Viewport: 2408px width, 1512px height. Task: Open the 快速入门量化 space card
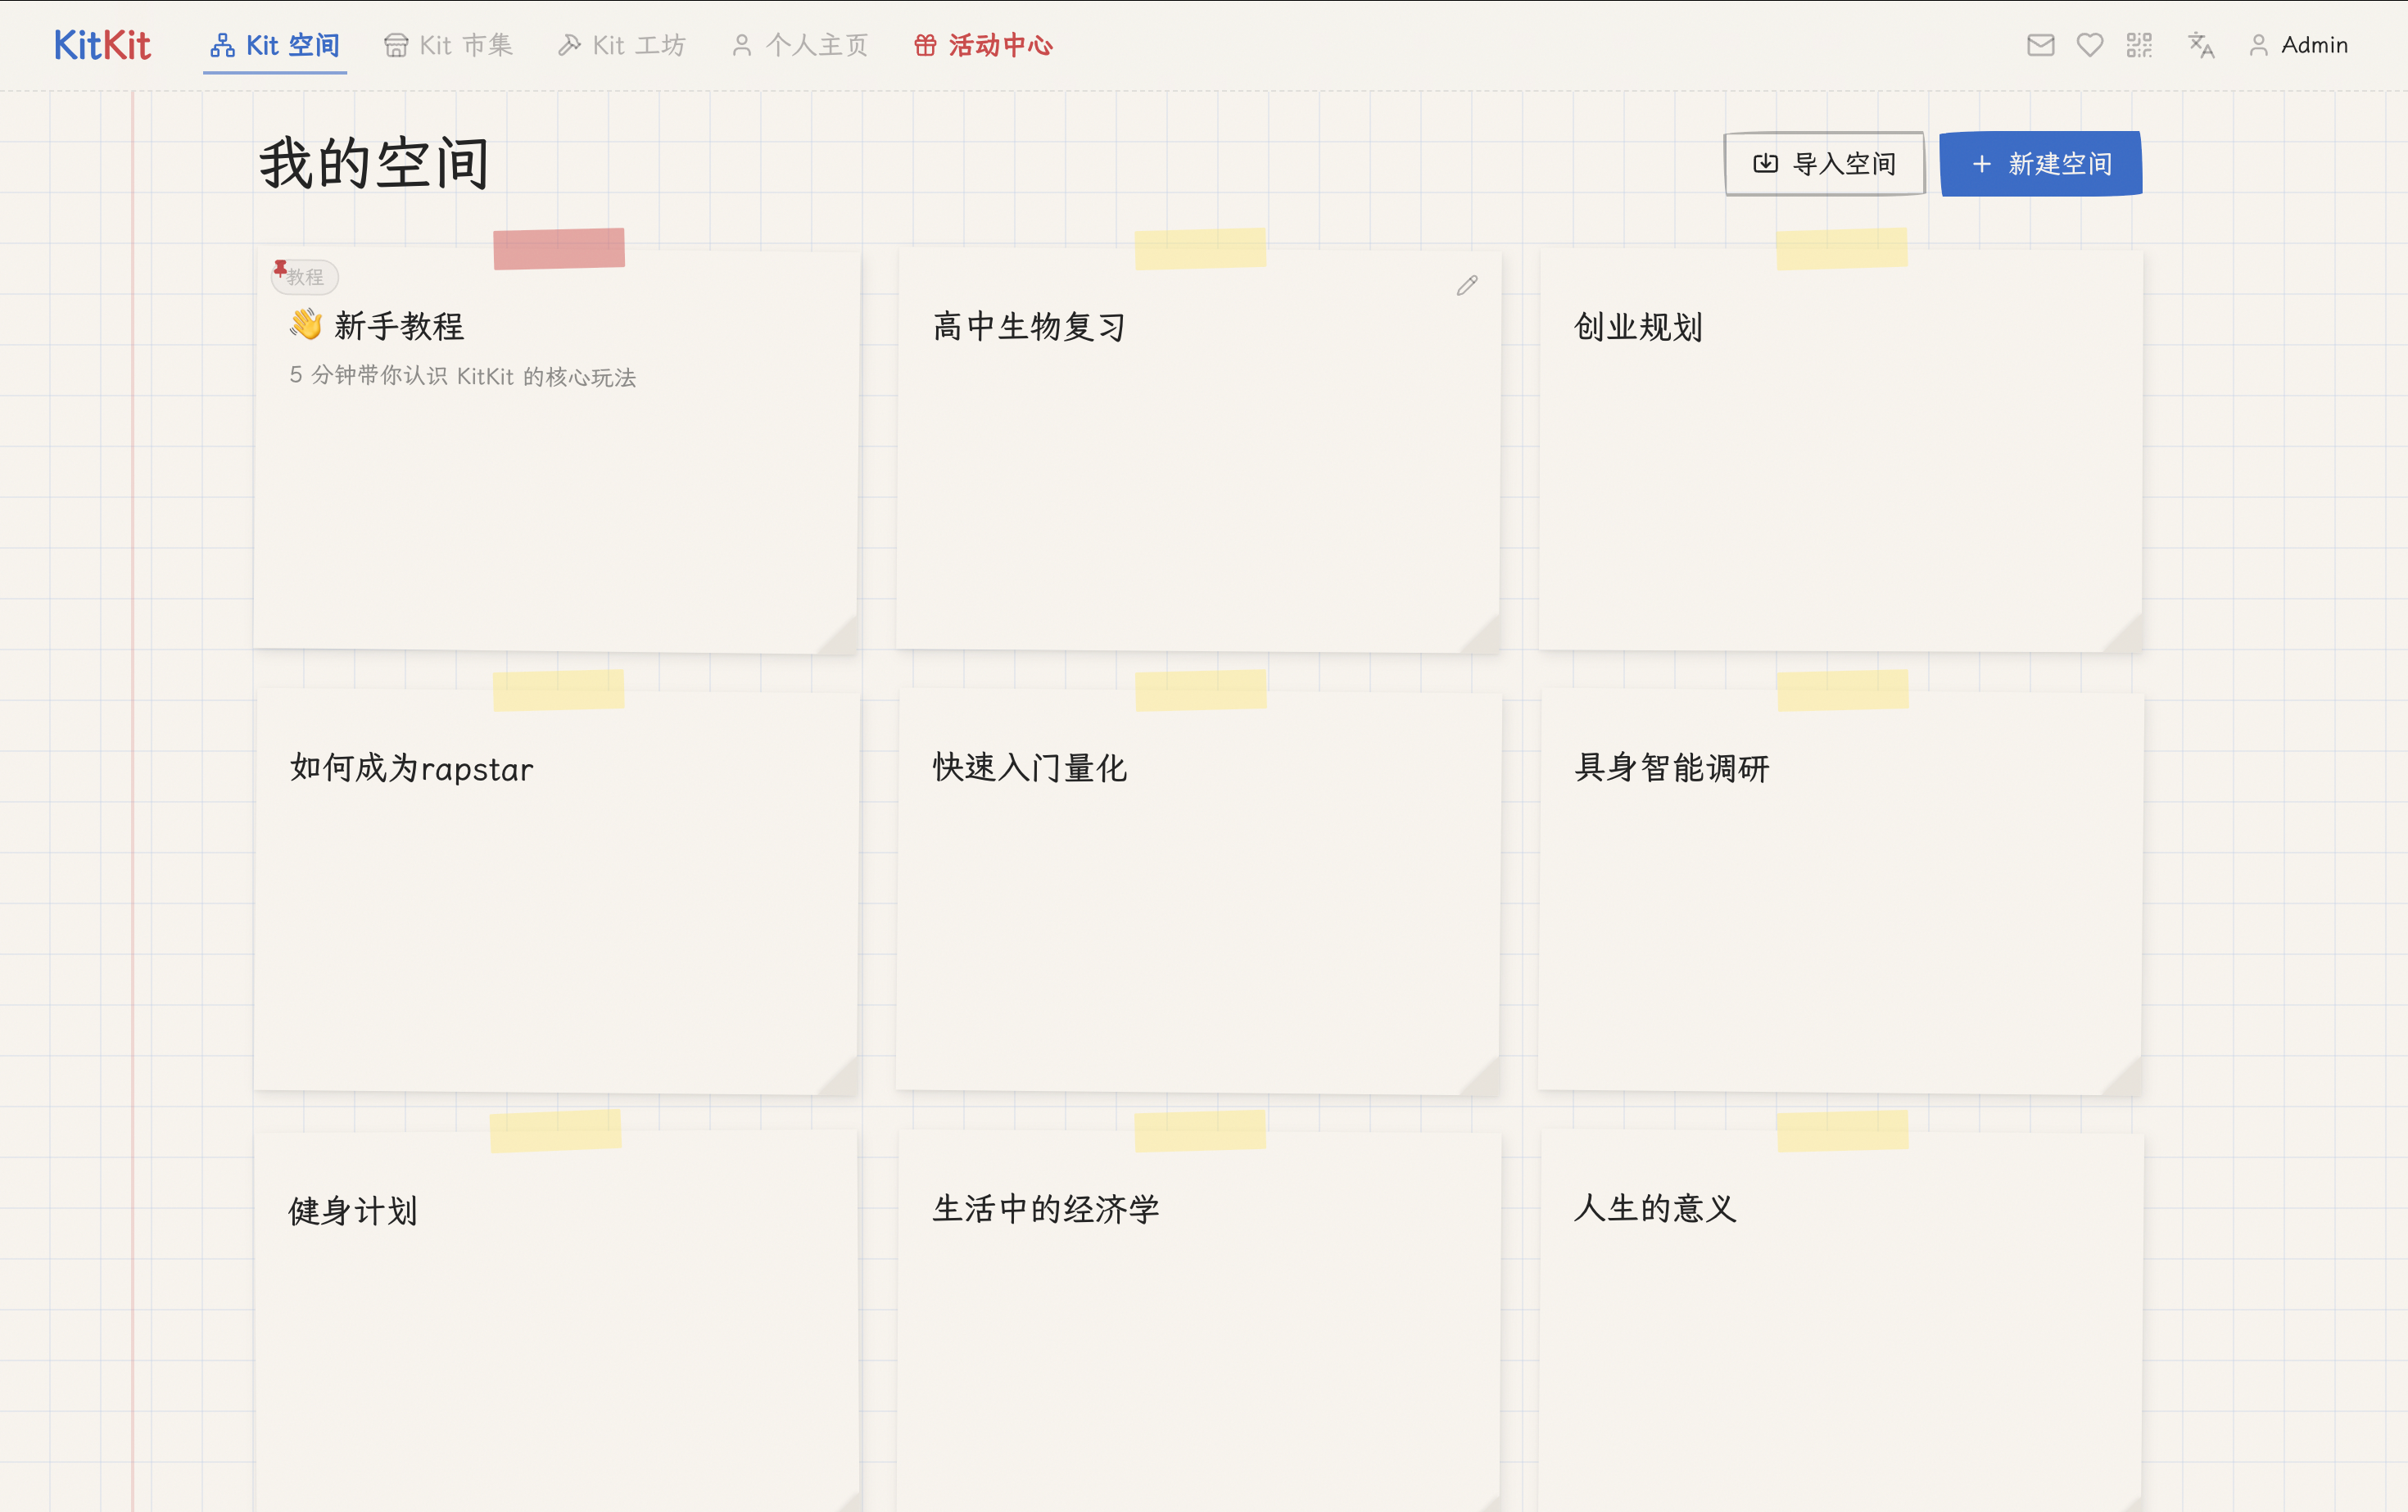1198,892
